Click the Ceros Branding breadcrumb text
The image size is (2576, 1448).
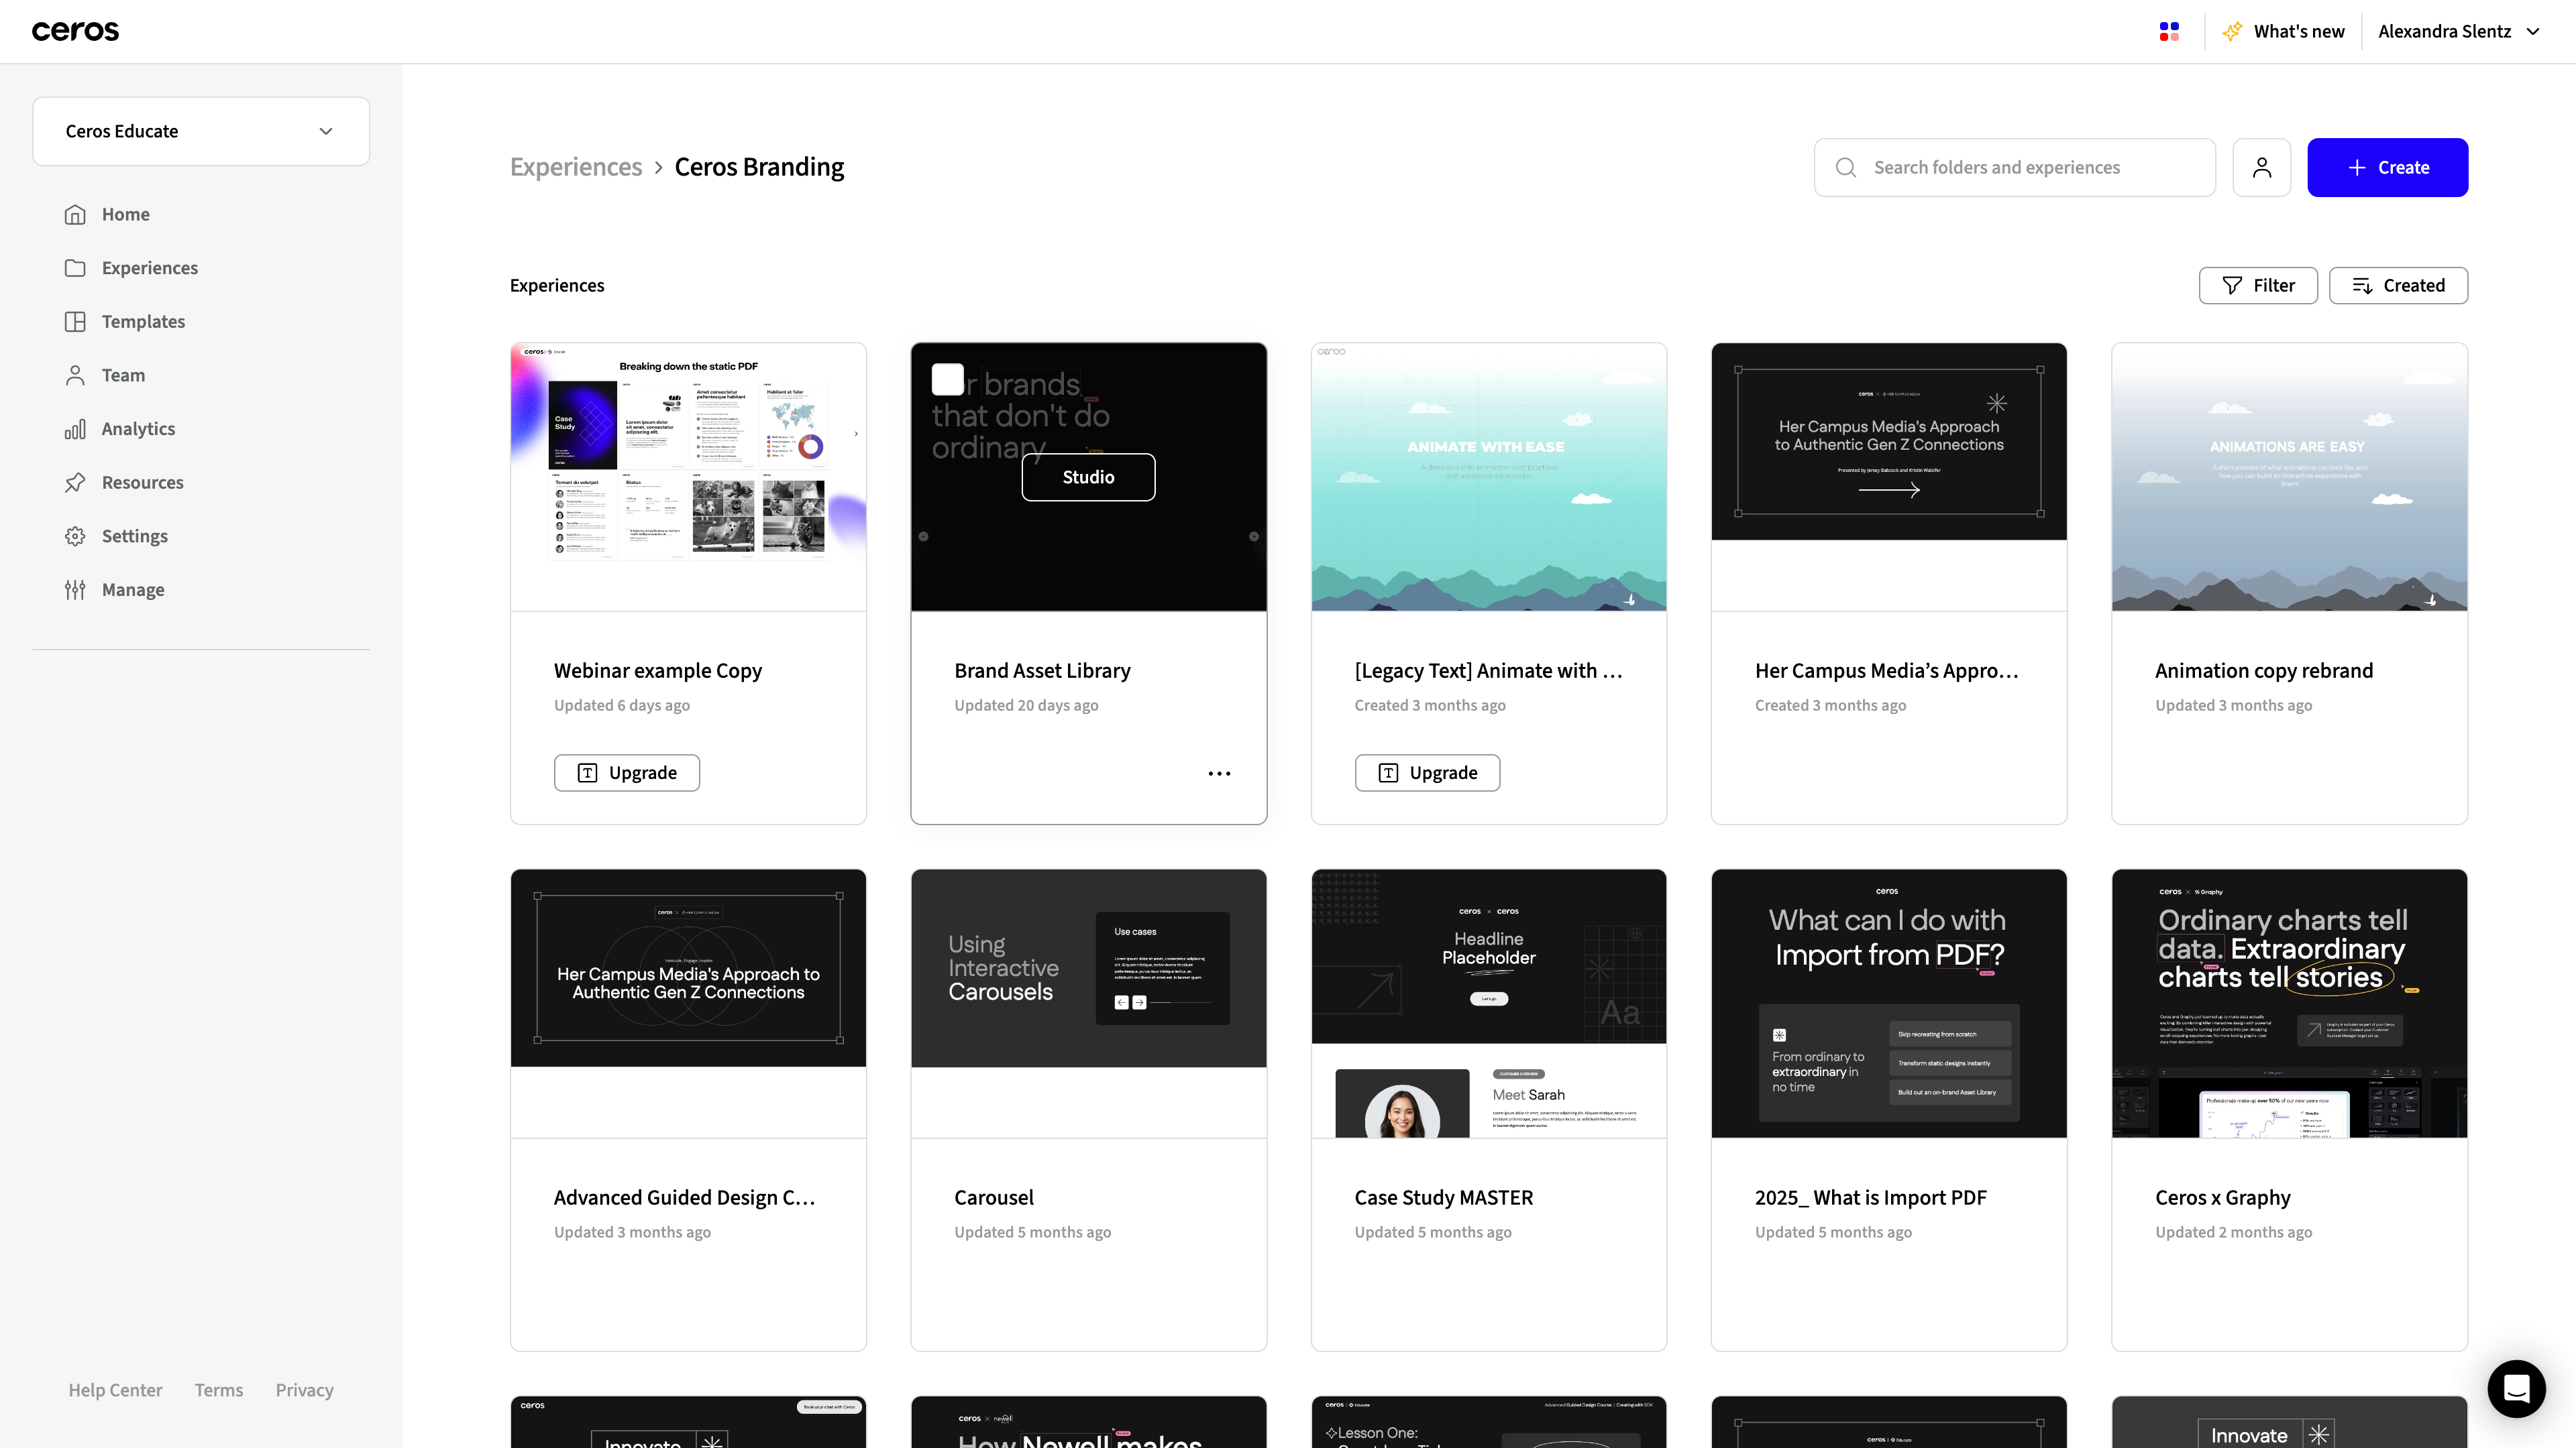(759, 167)
